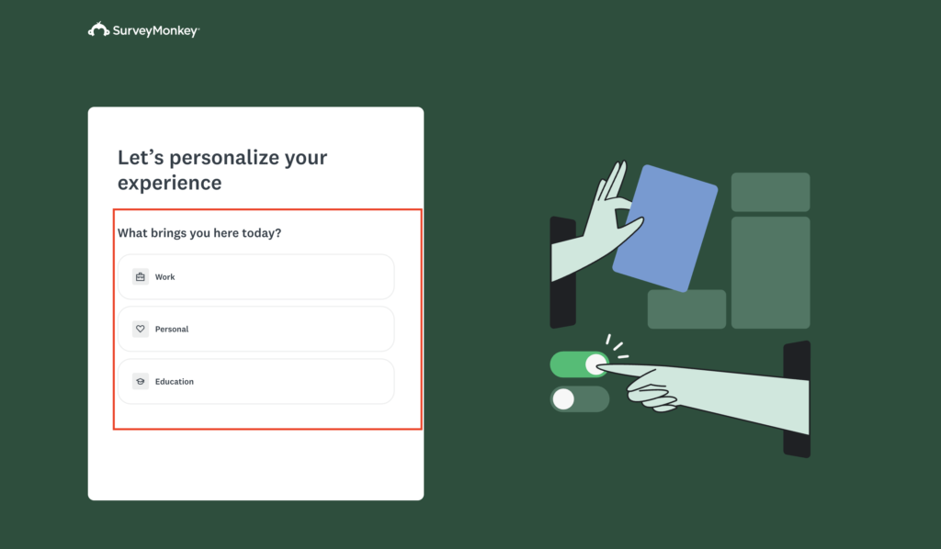Click the briefcase icon for Work
This screenshot has width=941, height=549.
click(141, 277)
